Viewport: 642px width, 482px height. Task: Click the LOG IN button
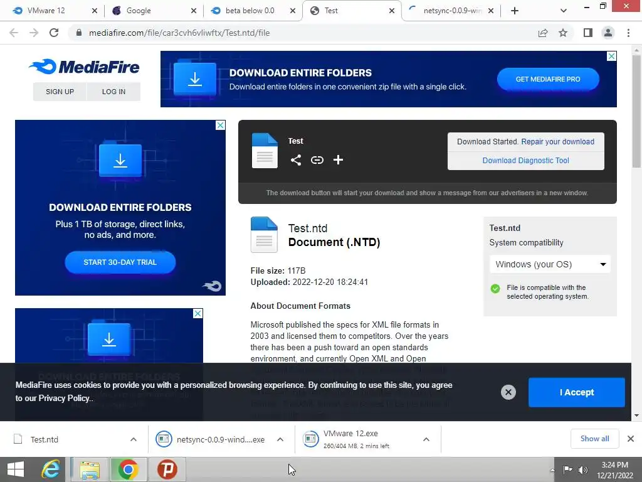[x=113, y=92]
